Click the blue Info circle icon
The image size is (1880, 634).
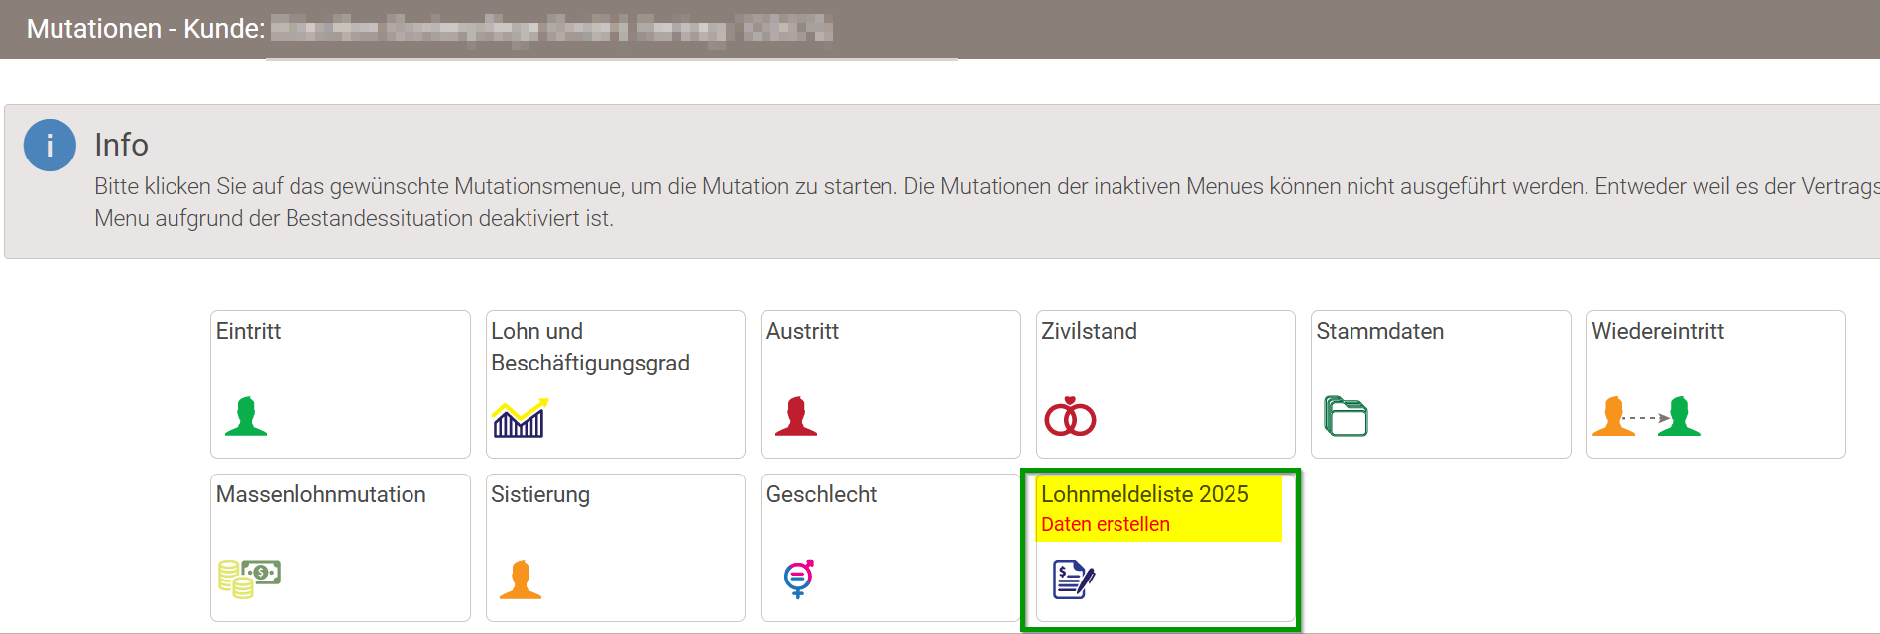coord(50,146)
